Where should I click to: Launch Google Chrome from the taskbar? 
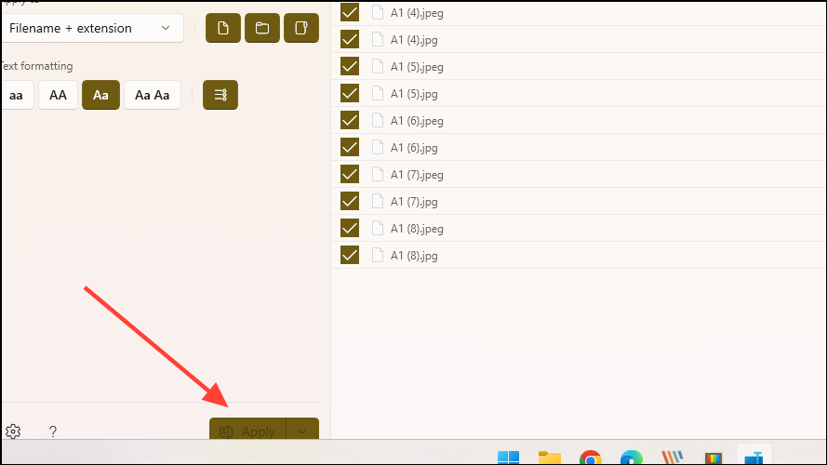click(x=590, y=457)
